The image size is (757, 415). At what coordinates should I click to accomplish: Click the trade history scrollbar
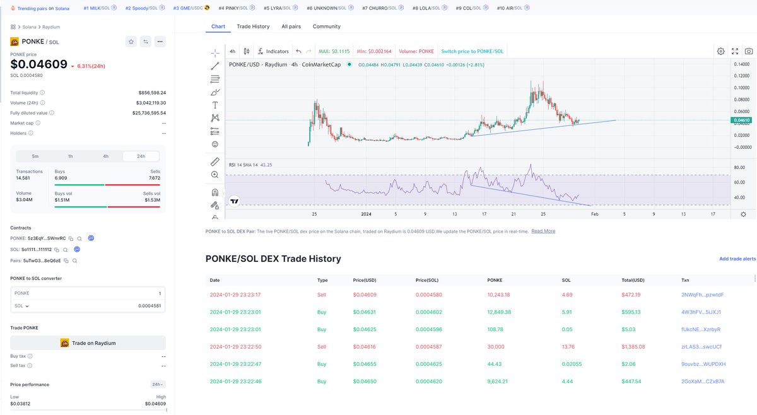pos(754,278)
